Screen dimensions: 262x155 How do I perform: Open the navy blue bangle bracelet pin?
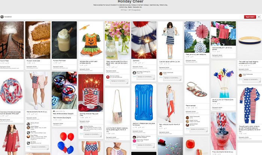coord(250,40)
